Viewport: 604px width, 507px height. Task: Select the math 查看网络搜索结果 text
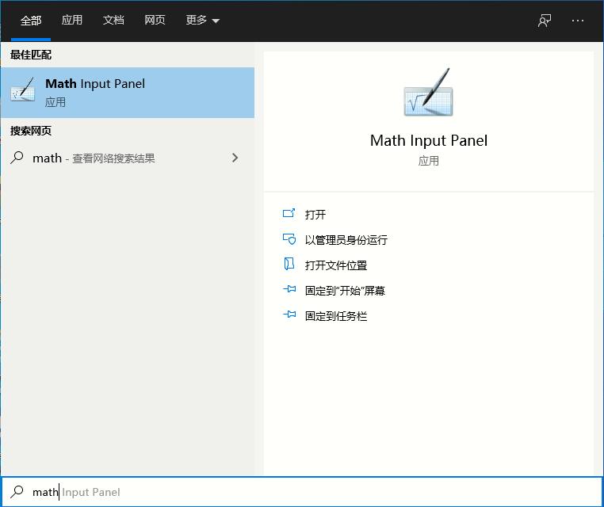[94, 158]
